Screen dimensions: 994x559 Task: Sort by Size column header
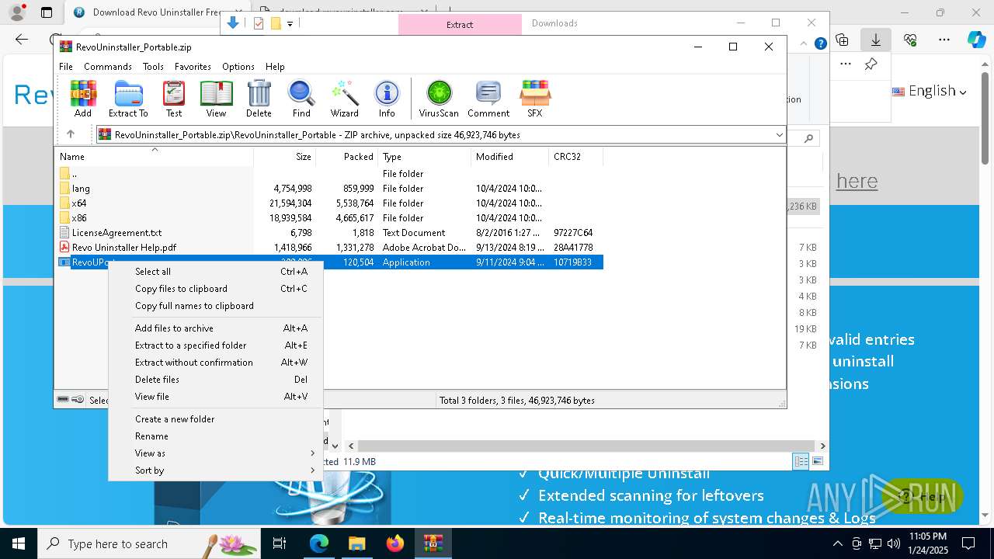(285, 156)
